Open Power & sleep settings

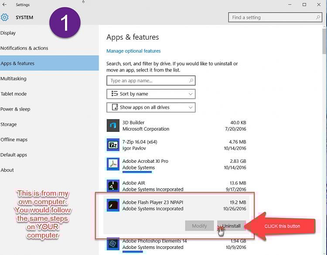(x=49, y=109)
